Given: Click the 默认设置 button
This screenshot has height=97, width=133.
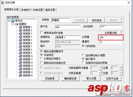Looking at the screenshot, I should coord(92,79).
